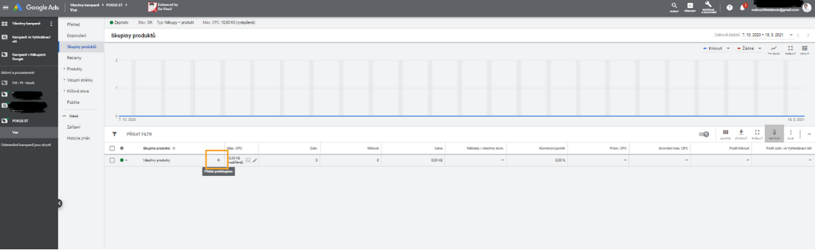This screenshot has width=815, height=250.
Task: Toggle the table view switch
Action: point(704,134)
